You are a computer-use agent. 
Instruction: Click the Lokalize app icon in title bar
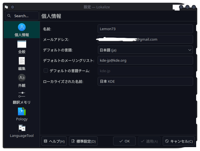point(6,7)
